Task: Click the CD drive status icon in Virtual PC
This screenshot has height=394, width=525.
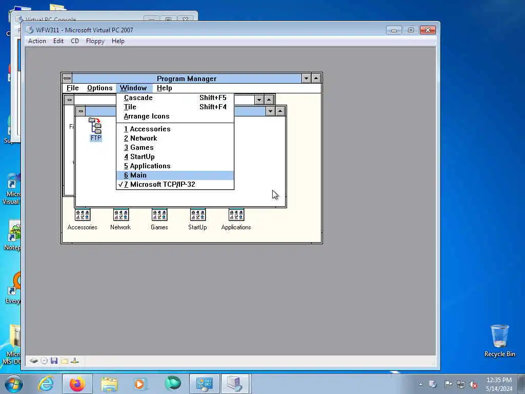Action: coord(44,361)
